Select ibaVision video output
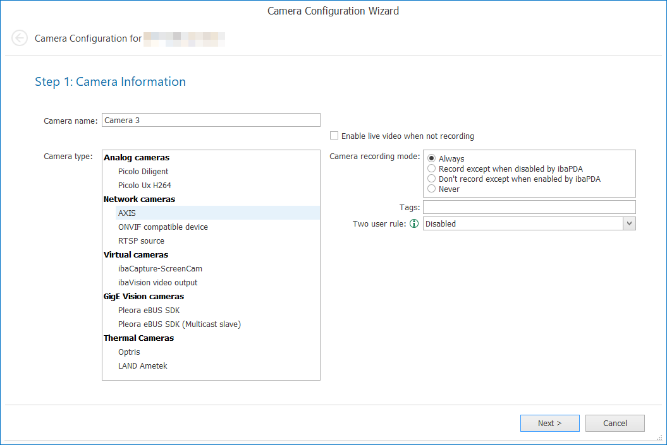This screenshot has width=667, height=445. coord(157,283)
